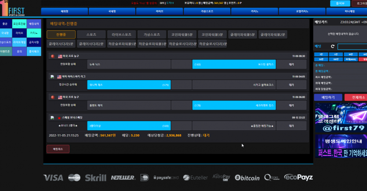Click the refresh icon in the betting cart
367x191 pixels.
point(332,46)
